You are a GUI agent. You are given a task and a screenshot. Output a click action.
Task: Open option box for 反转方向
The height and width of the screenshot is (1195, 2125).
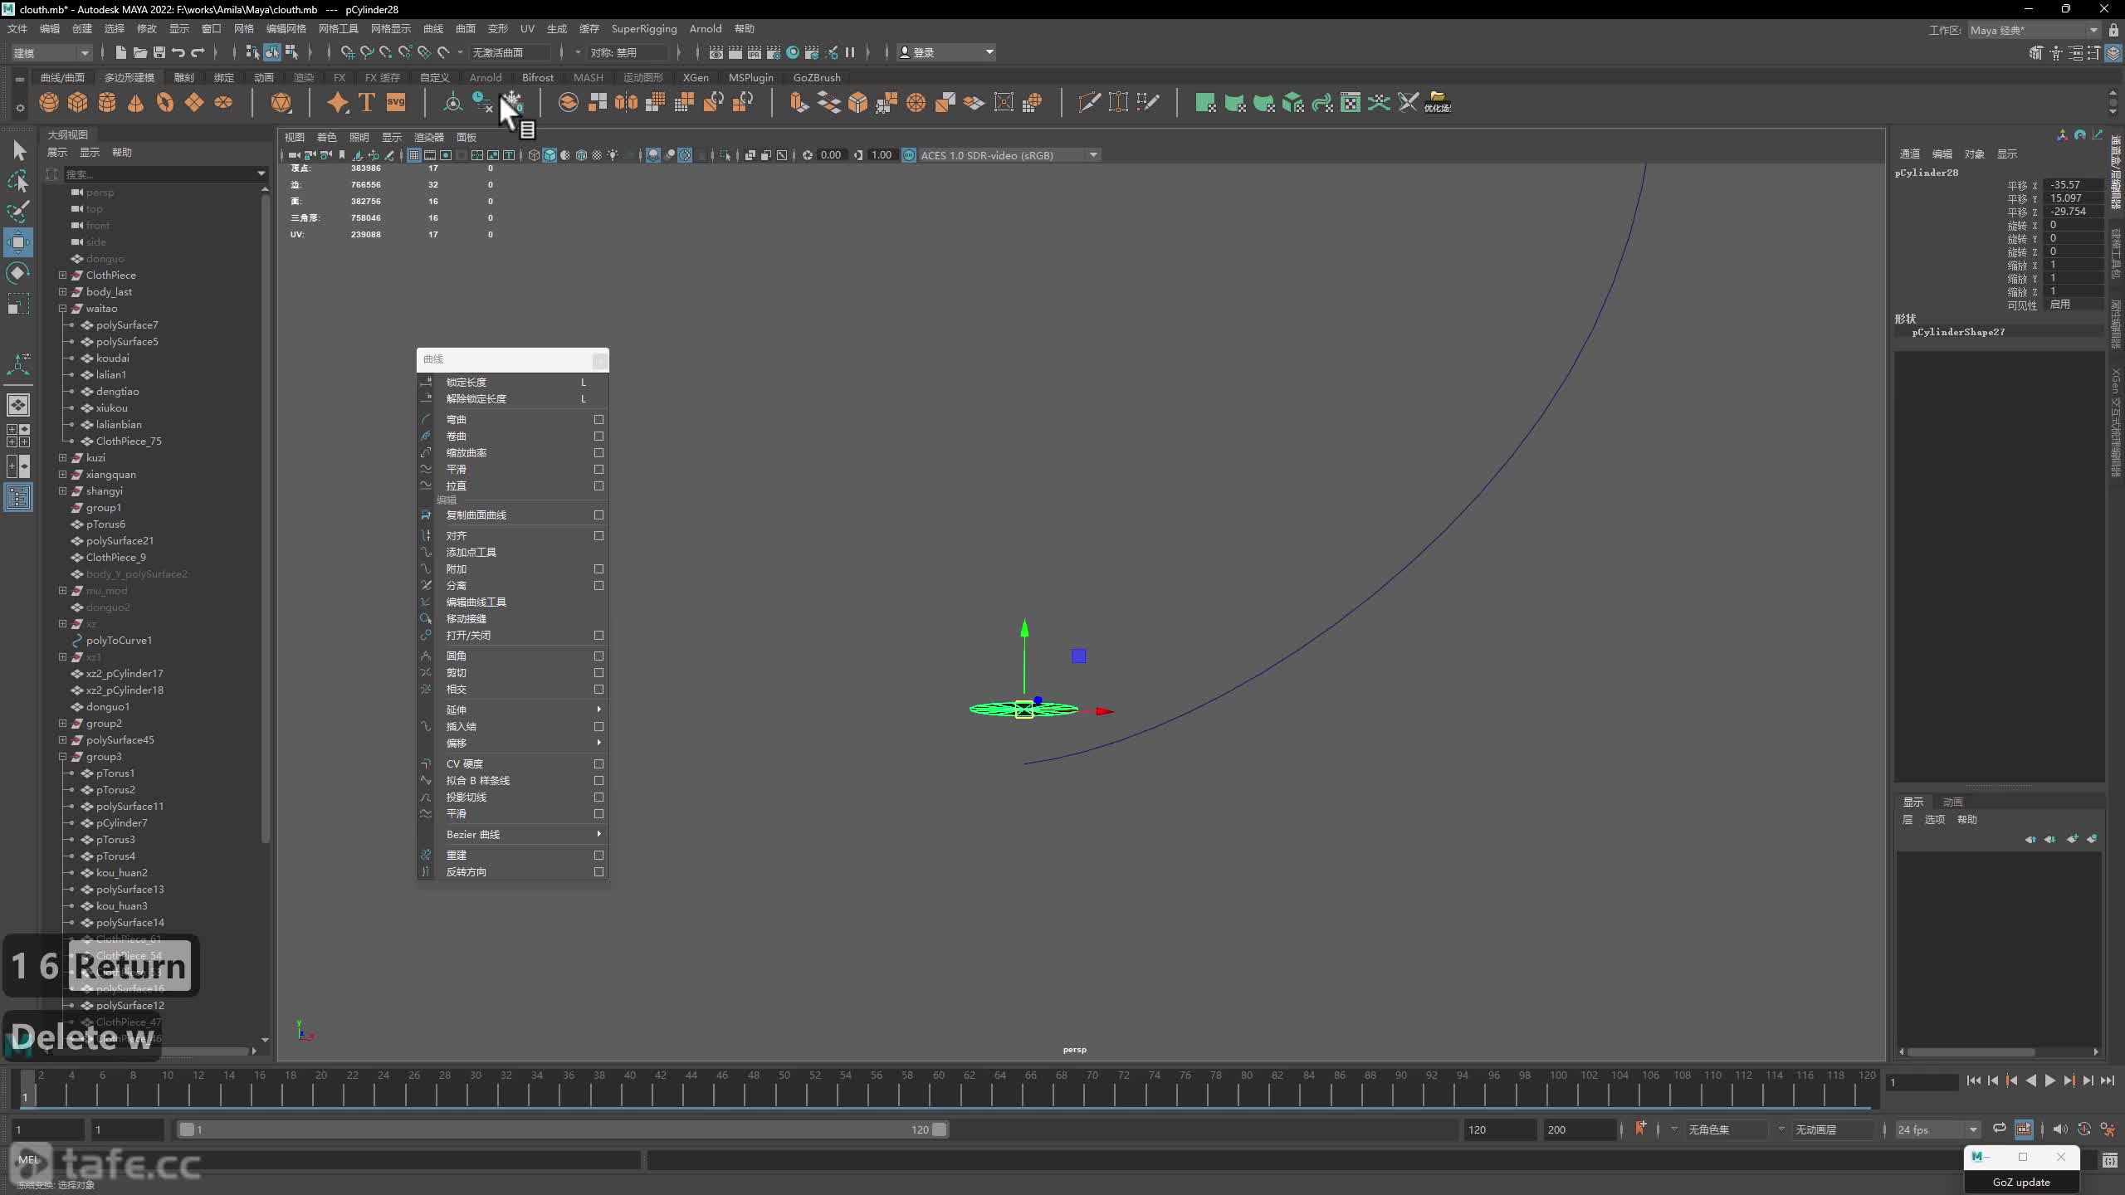tap(598, 872)
